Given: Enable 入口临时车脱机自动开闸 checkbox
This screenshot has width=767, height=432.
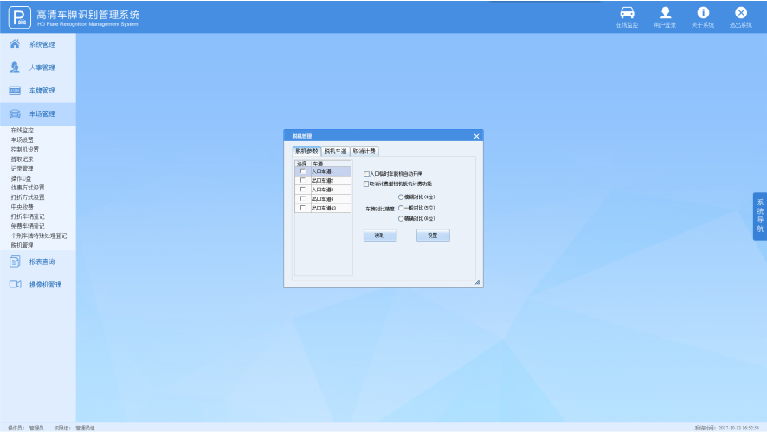Looking at the screenshot, I should tap(366, 174).
